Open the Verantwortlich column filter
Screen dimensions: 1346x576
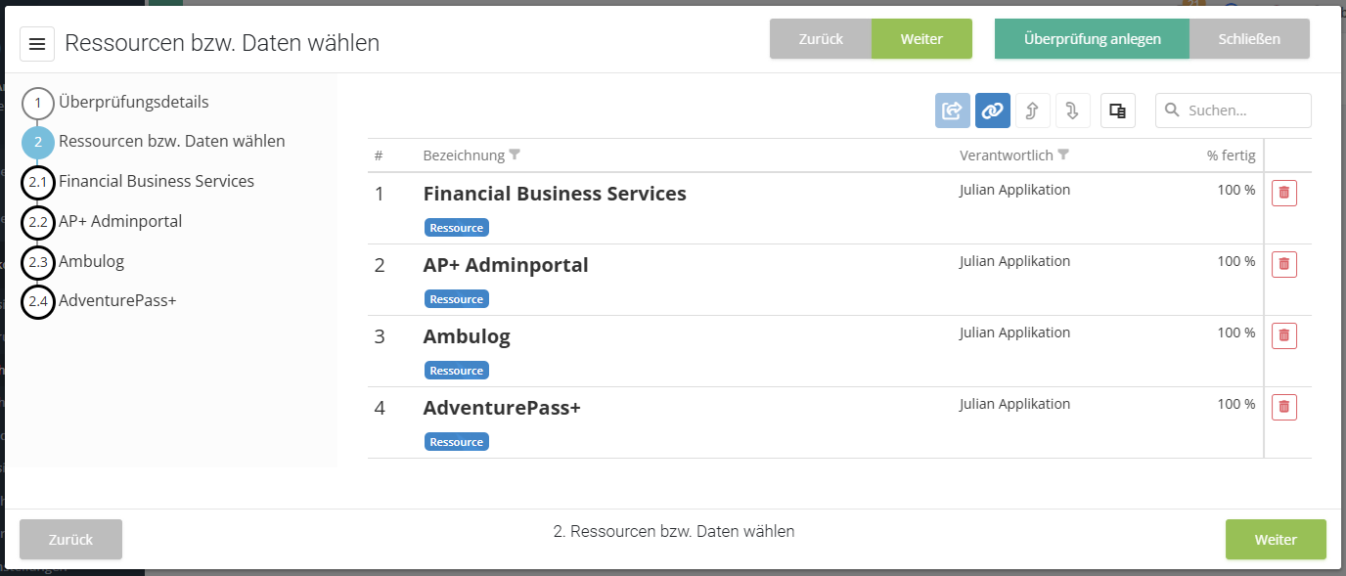click(1064, 155)
